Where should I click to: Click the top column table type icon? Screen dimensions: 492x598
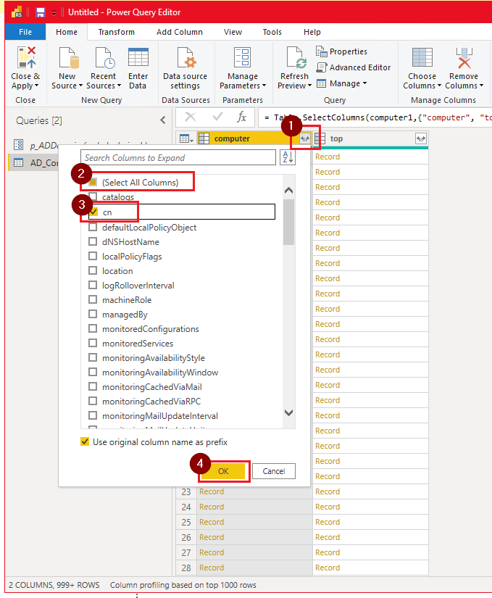click(x=320, y=138)
